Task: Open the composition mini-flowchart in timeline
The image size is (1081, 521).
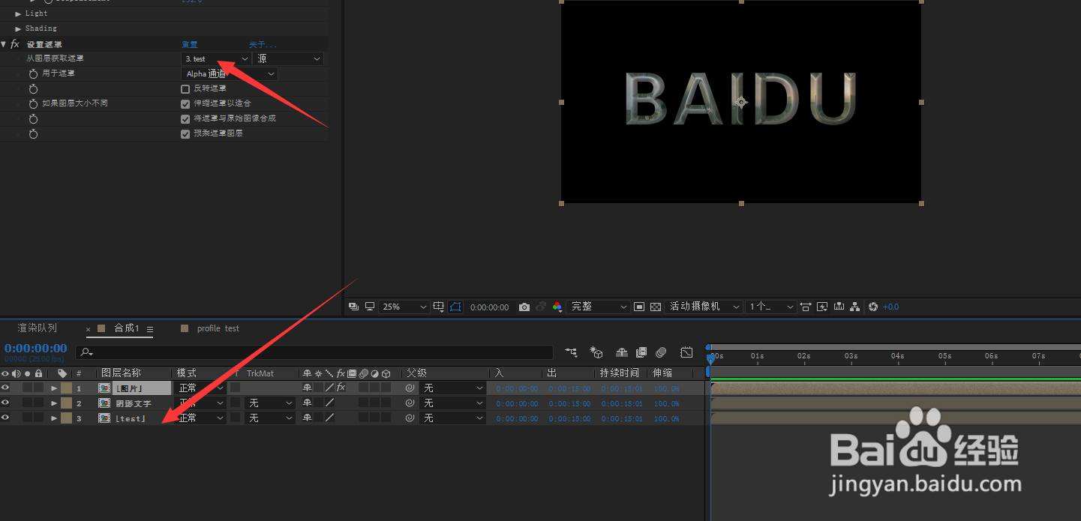Action: (x=572, y=352)
